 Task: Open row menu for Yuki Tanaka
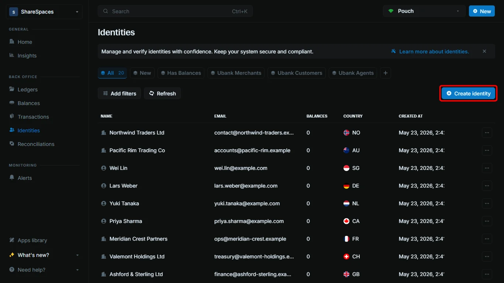pos(487,203)
